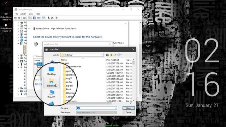
Task: Select Libraries in the places bar
Action: point(52,83)
